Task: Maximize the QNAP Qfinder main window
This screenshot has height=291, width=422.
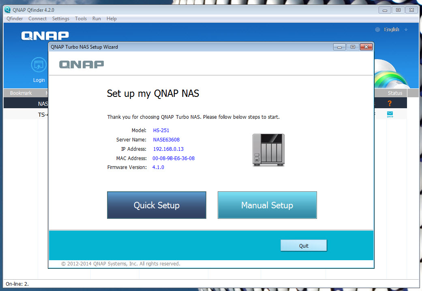Action: (398, 10)
